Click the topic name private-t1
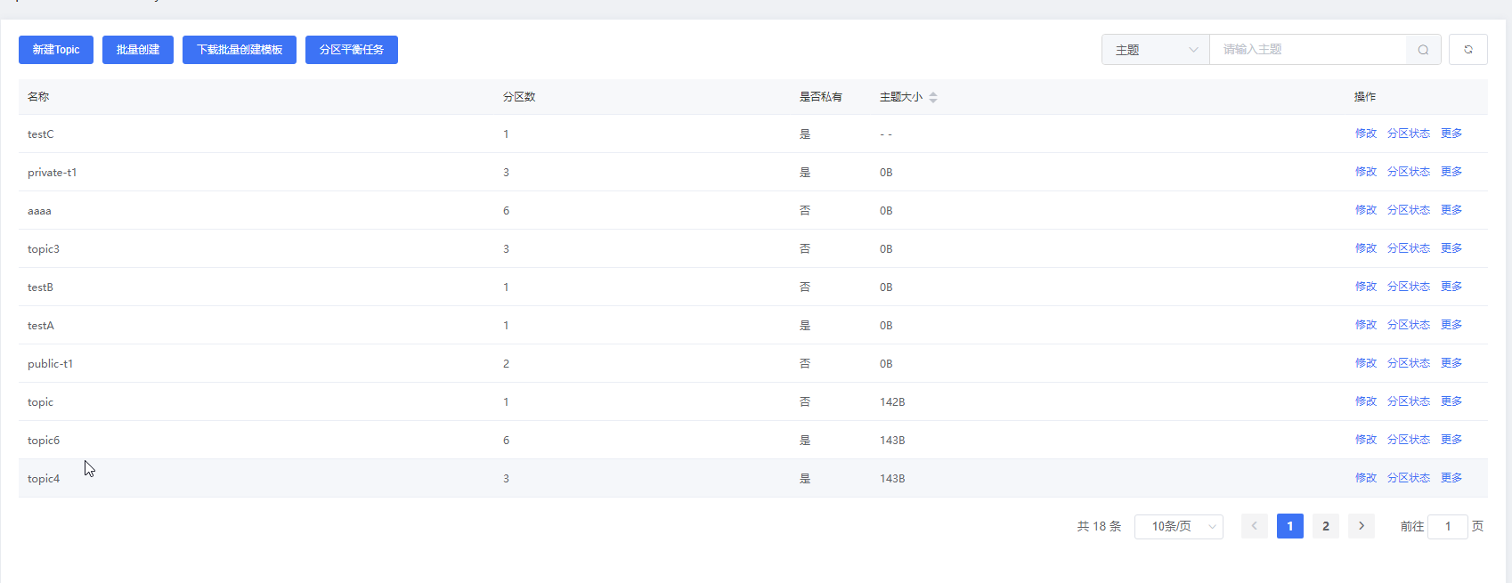This screenshot has width=1512, height=583. (53, 173)
